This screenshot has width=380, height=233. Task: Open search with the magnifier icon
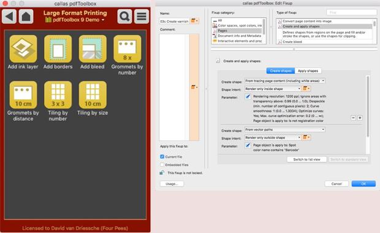tap(124, 17)
